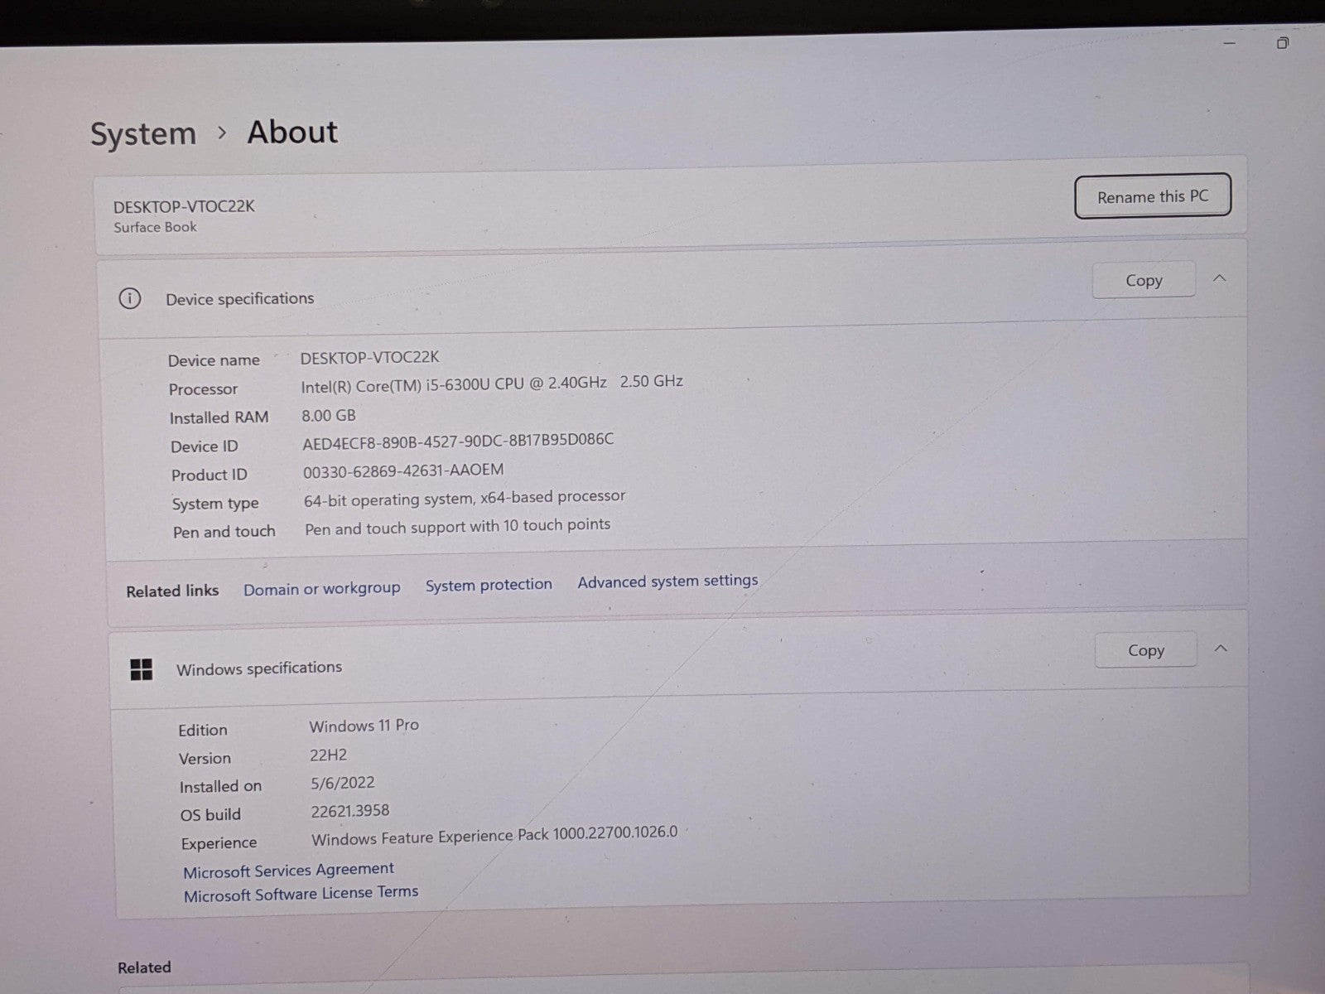This screenshot has width=1325, height=994.
Task: Copy the Windows specifications
Action: pyautogui.click(x=1145, y=650)
